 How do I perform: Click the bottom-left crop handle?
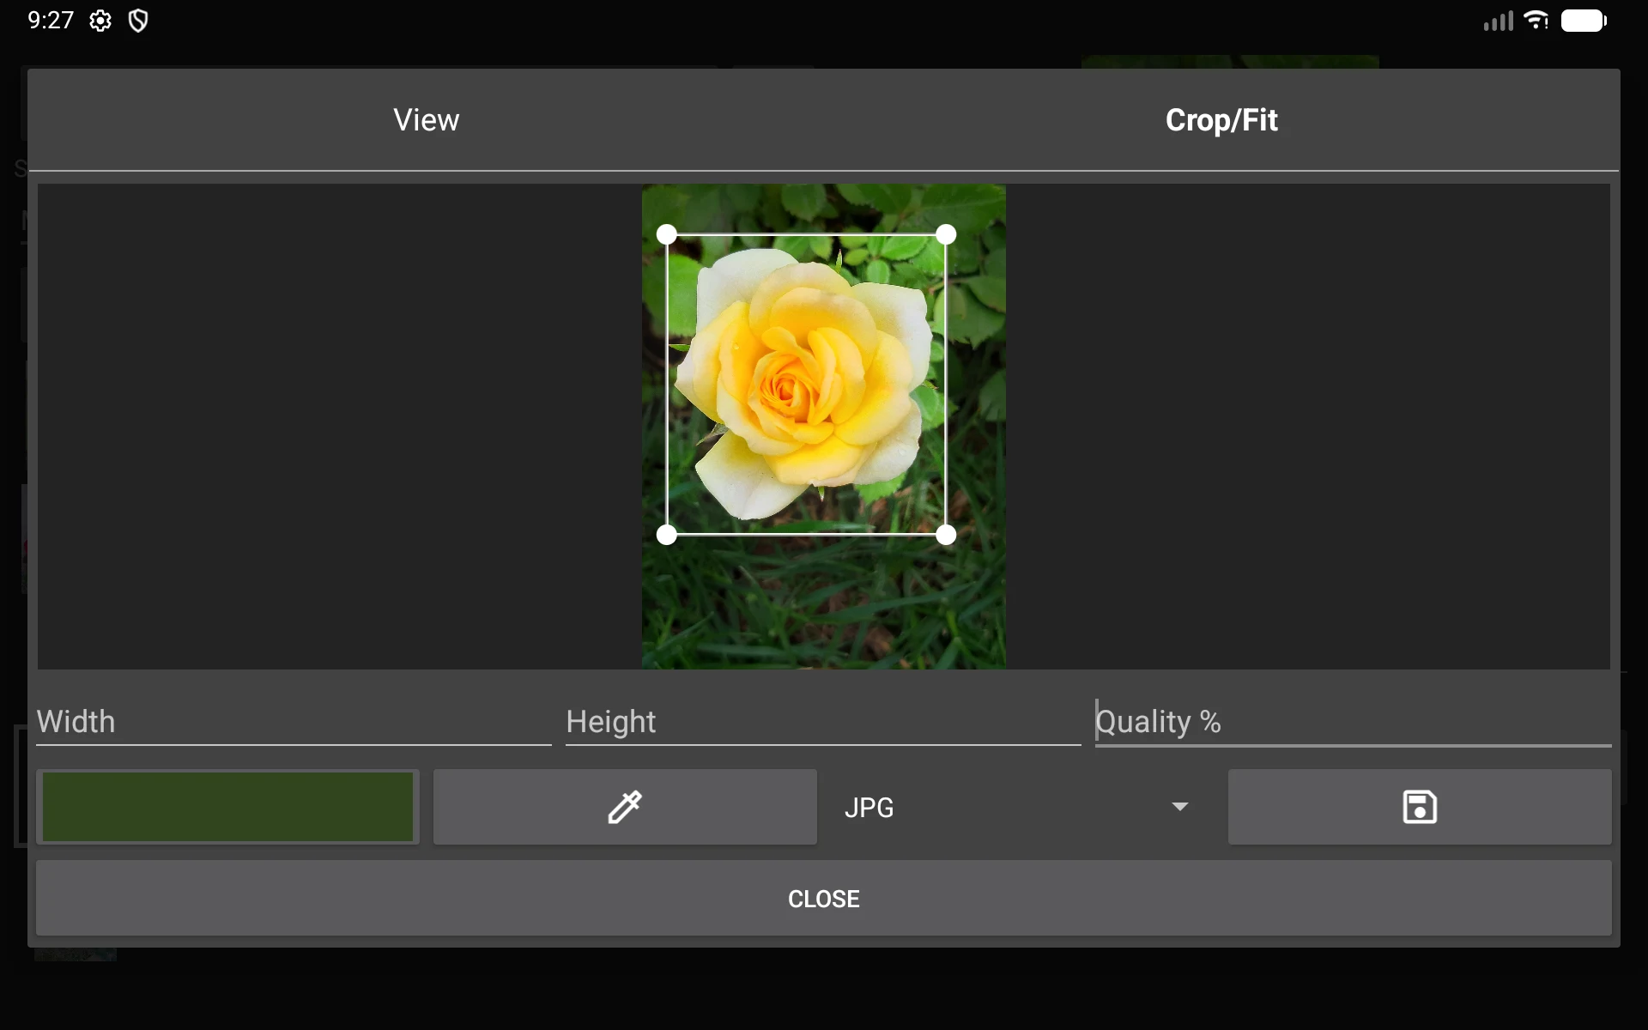coord(667,536)
